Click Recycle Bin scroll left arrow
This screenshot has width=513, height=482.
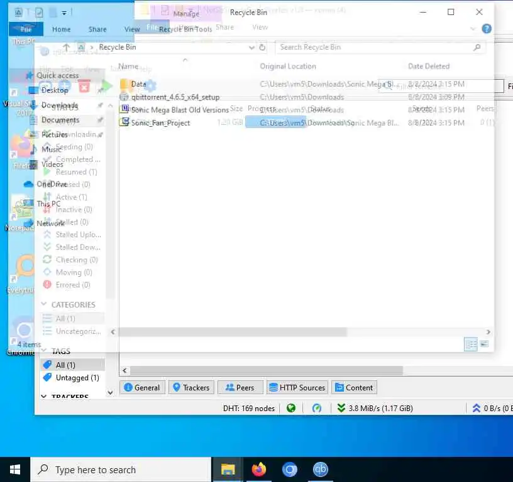pyautogui.click(x=113, y=332)
